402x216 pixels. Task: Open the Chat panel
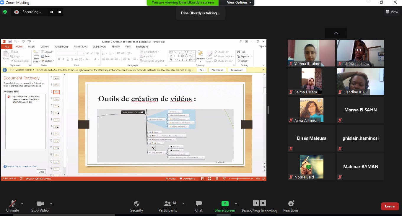pos(199,204)
